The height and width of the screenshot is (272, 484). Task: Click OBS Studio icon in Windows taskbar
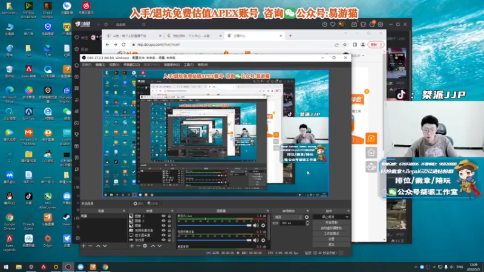pyautogui.click(x=68, y=267)
